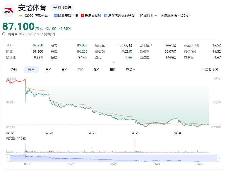The width and height of the screenshot is (227, 171).
Task: Click the 交易中 status clock icon
Action: point(4,34)
